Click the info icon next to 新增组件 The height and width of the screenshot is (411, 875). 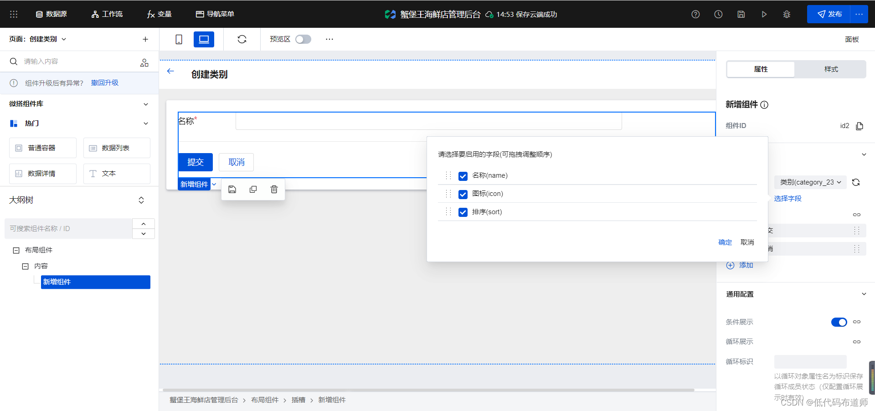[765, 105]
